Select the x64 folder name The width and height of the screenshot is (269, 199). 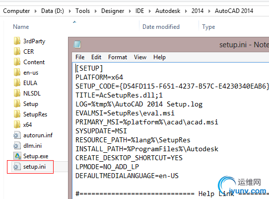tap(28, 125)
